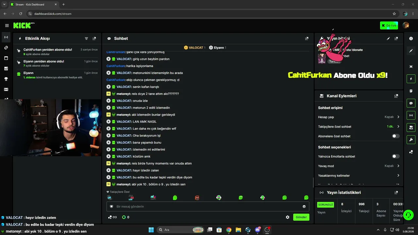Click the VALOCAT top gifter badge
Screen dimensions: 418x235
tap(195, 48)
